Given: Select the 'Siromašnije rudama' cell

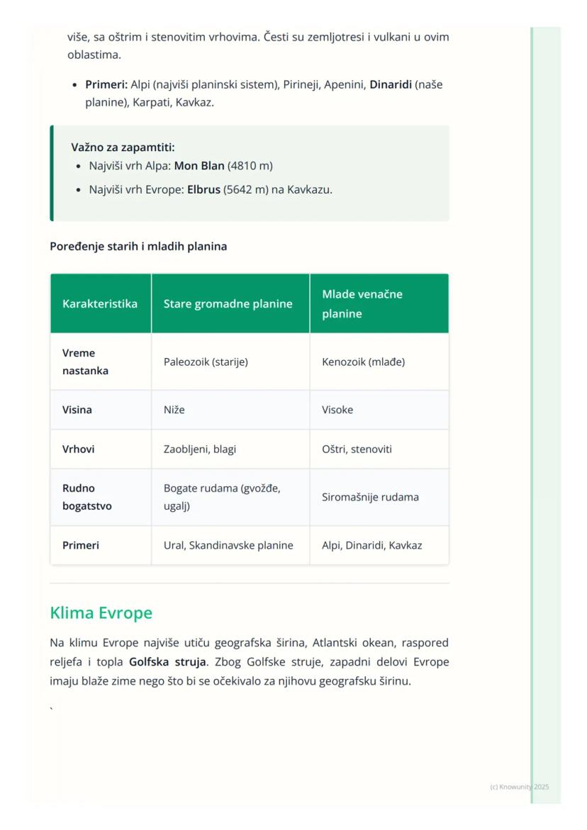Looking at the screenshot, I should click(x=370, y=497).
